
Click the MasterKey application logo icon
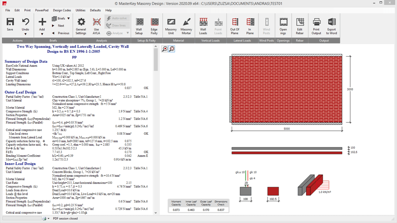pos(4,3)
